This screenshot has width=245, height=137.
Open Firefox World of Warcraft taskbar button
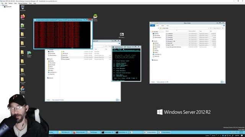(x=79, y=132)
